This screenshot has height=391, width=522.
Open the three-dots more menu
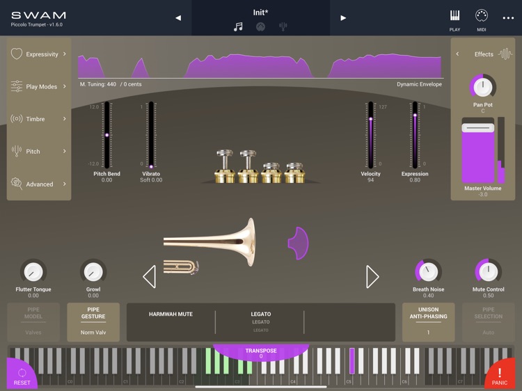pos(508,18)
